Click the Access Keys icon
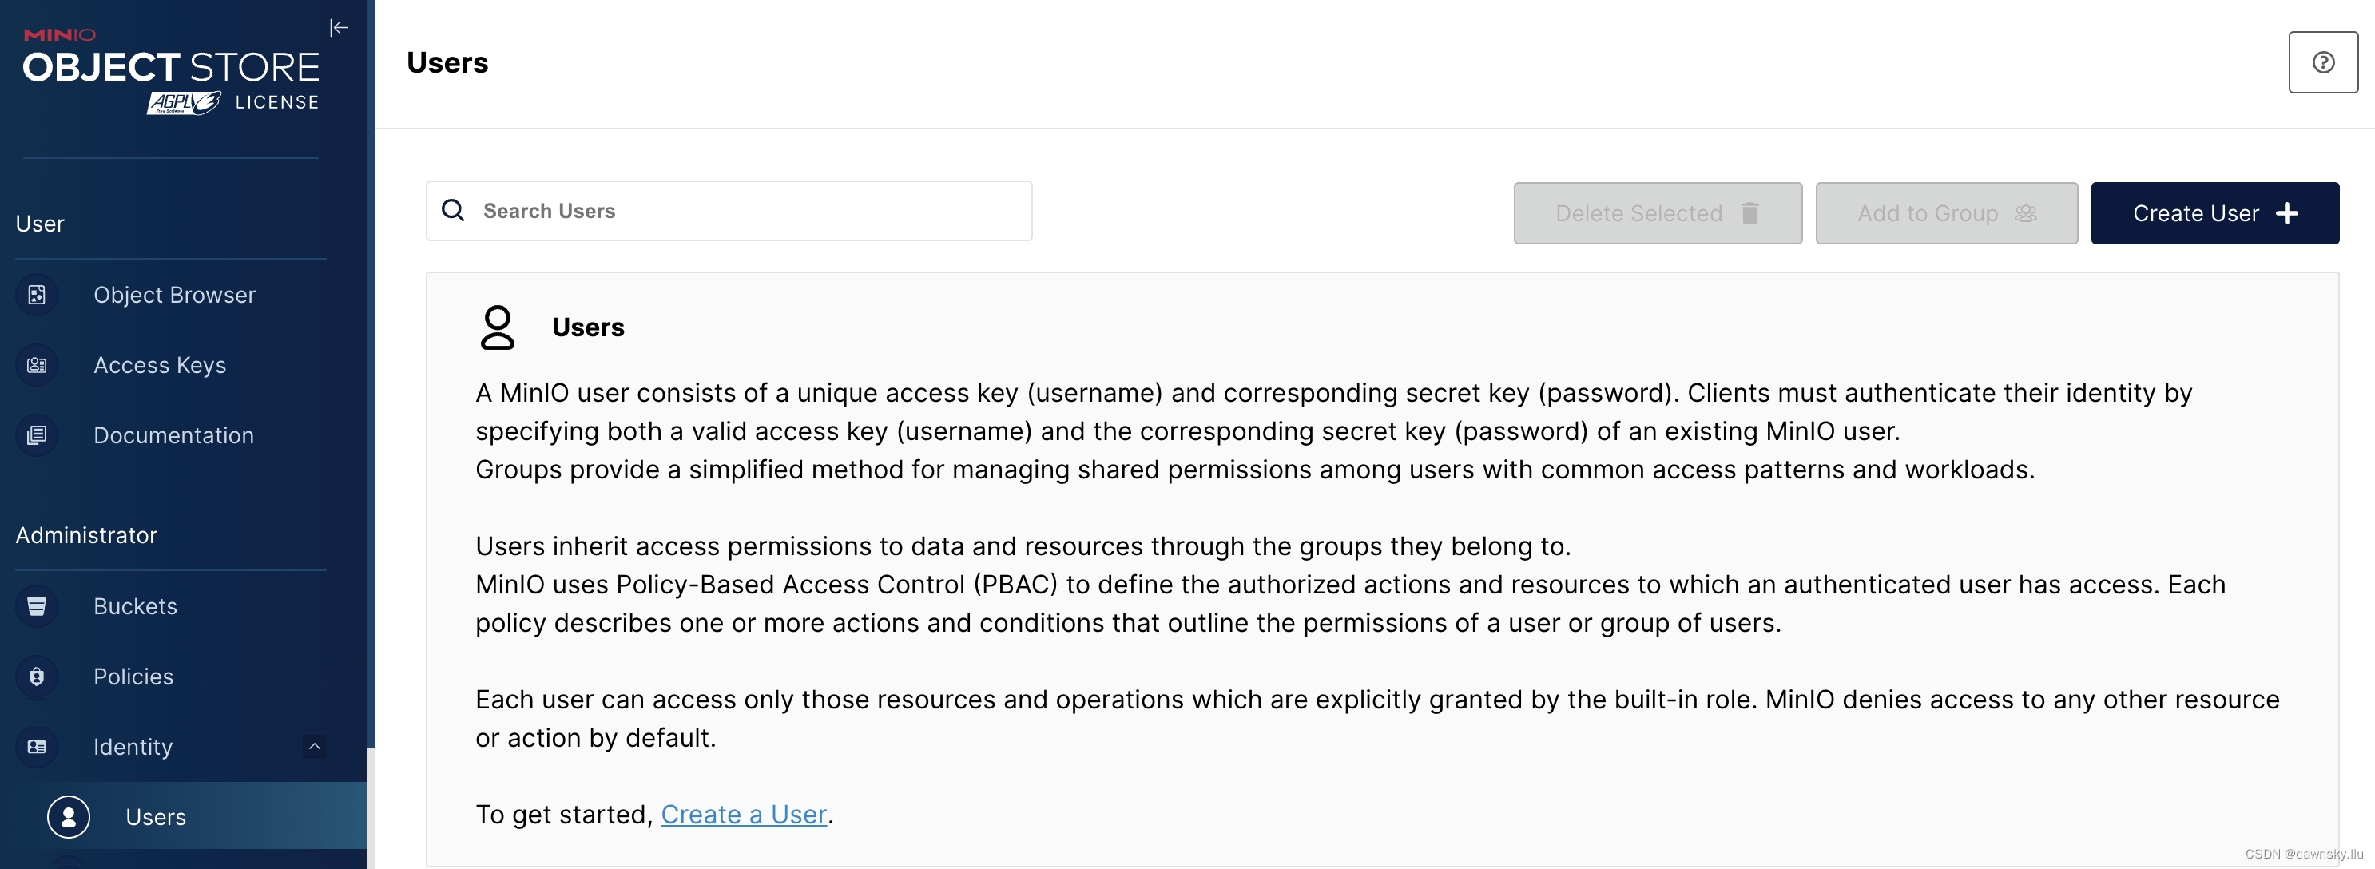Image resolution: width=2375 pixels, height=869 pixels. [x=37, y=365]
